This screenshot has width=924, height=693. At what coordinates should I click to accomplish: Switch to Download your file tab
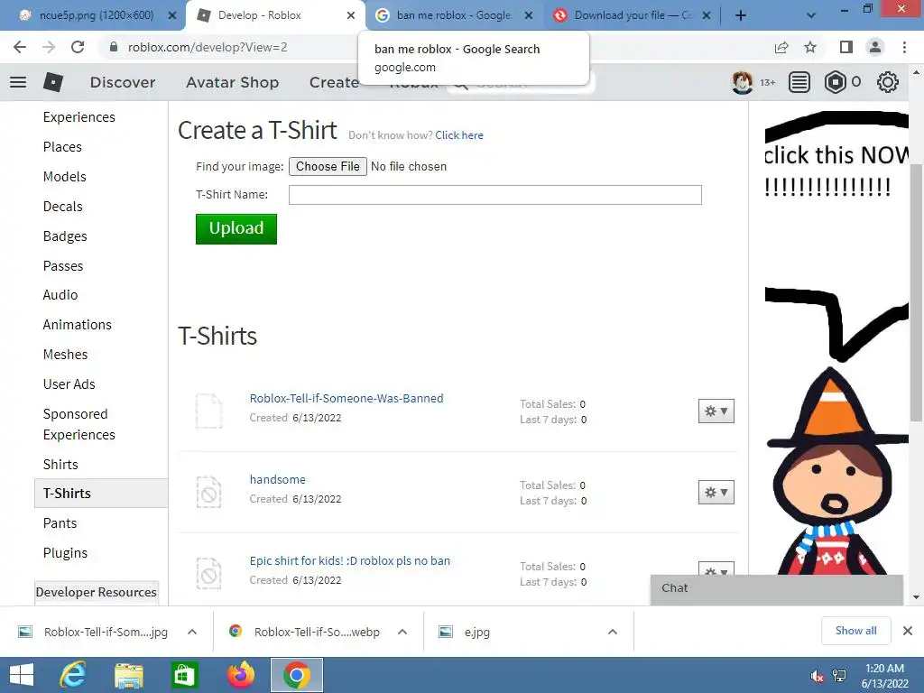tap(632, 15)
